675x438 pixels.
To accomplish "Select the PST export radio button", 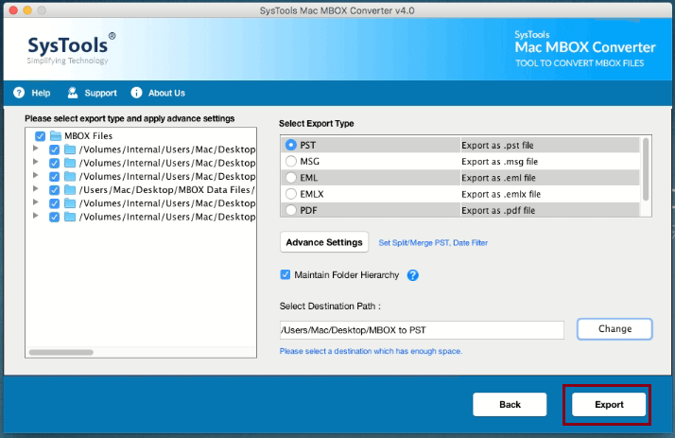I will pyautogui.click(x=291, y=145).
